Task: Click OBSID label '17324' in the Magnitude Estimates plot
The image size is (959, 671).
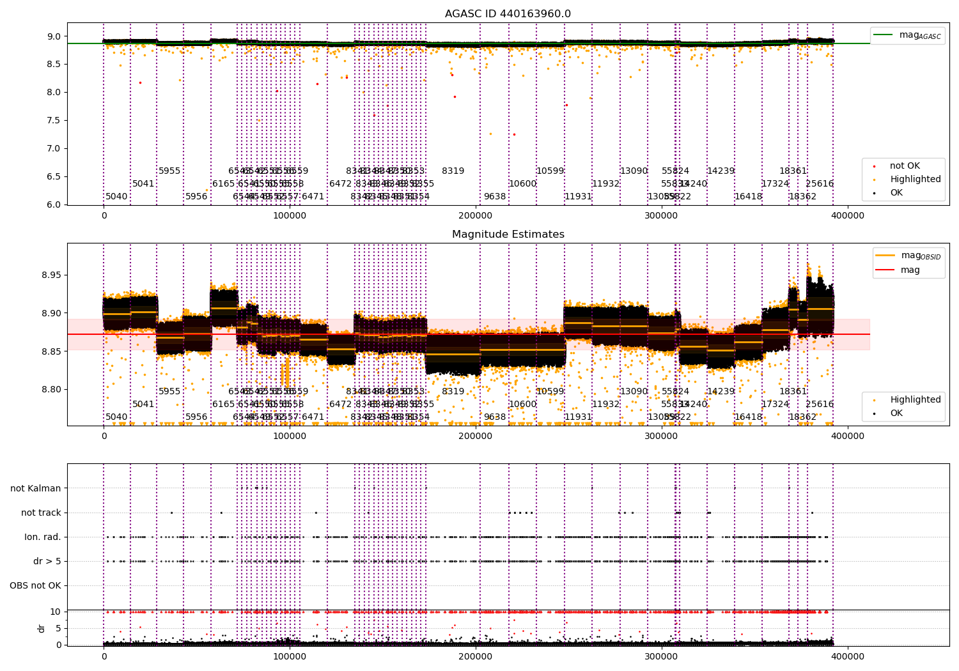Action: pyautogui.click(x=775, y=405)
